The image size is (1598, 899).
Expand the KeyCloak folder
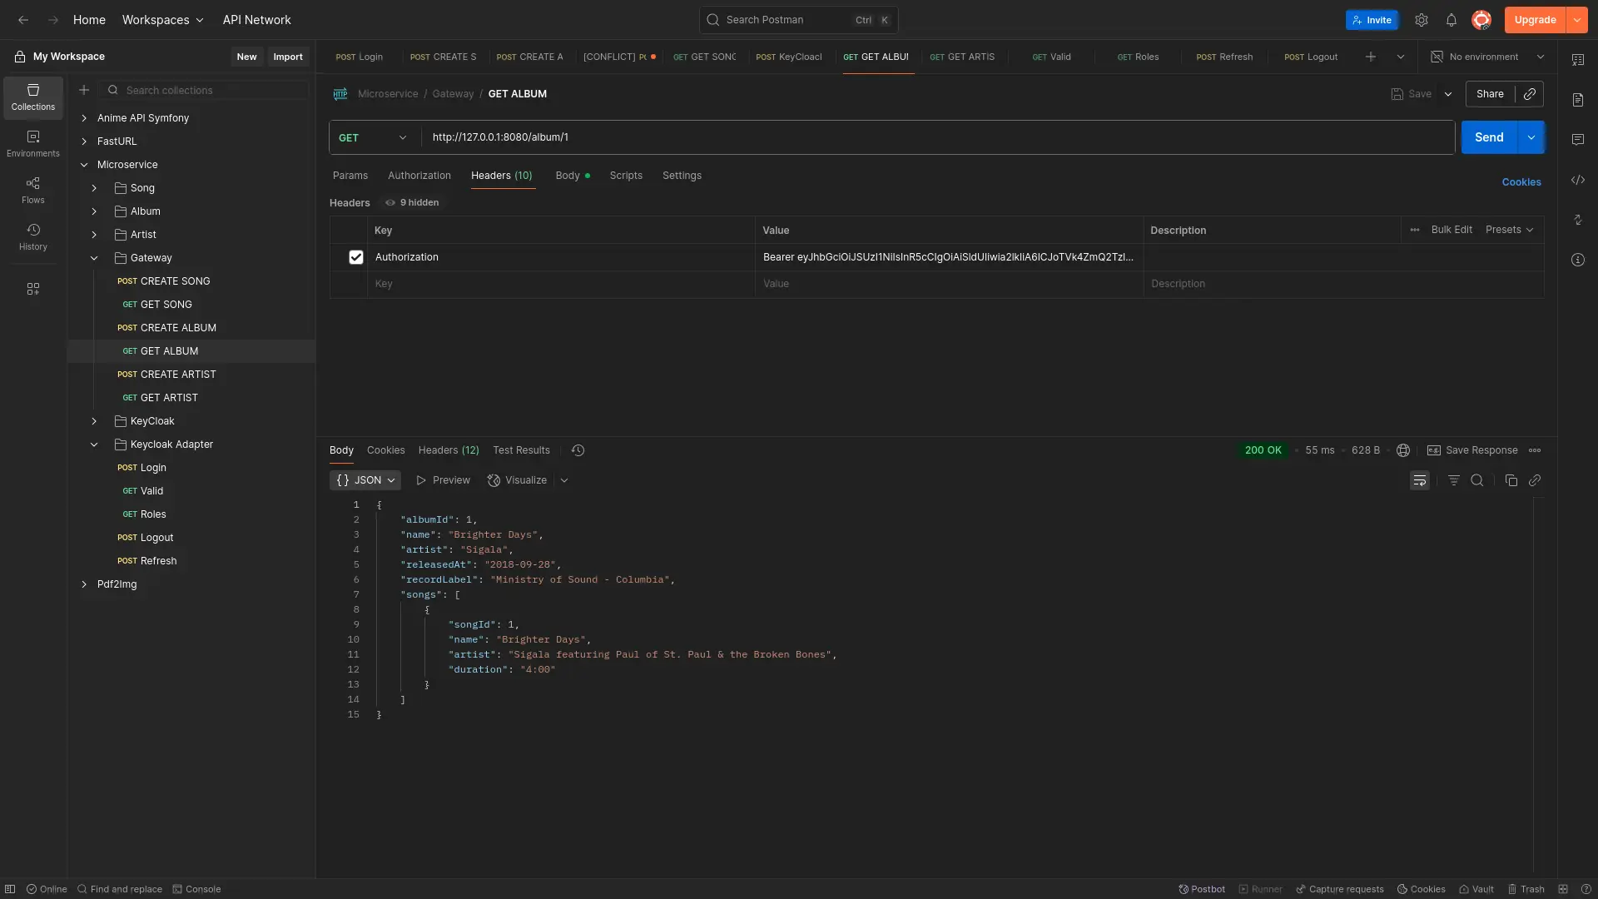94,421
